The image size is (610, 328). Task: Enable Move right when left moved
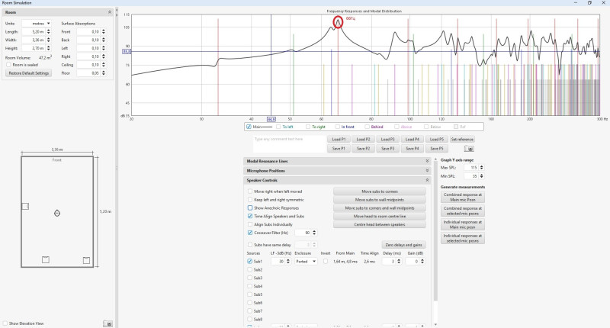(x=250, y=191)
